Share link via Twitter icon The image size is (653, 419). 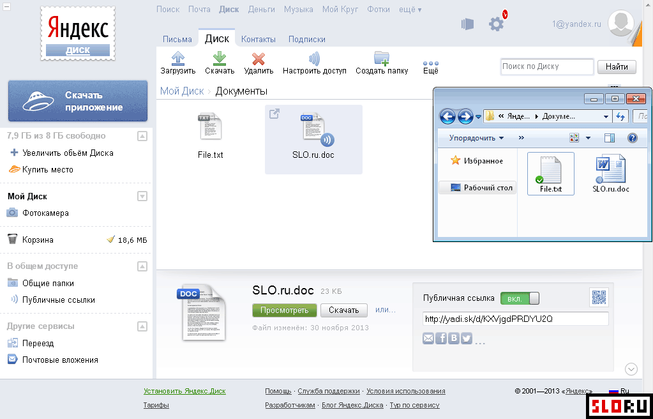point(467,339)
